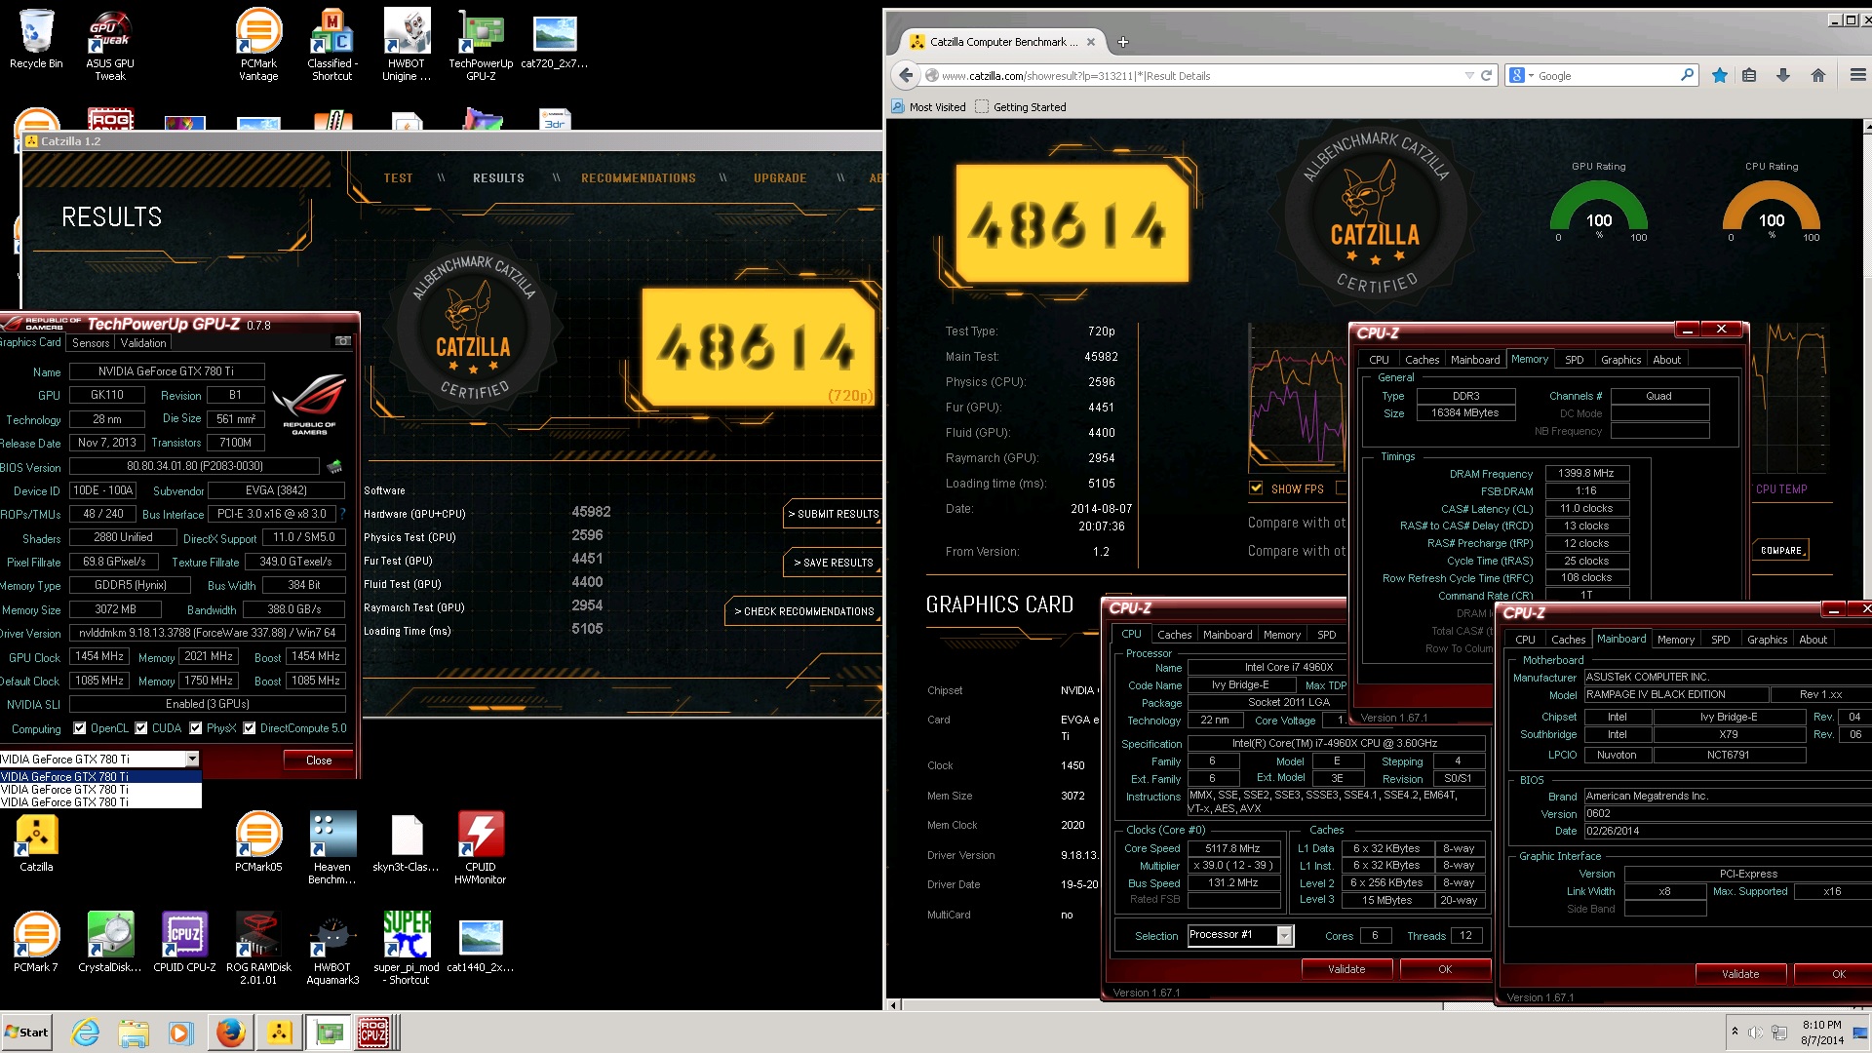Image resolution: width=1872 pixels, height=1053 pixels.
Task: Open skyn3t-Clas file on desktop
Action: pyautogui.click(x=407, y=842)
